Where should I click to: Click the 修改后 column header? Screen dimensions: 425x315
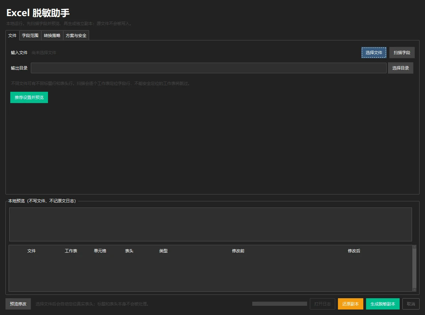(354, 251)
